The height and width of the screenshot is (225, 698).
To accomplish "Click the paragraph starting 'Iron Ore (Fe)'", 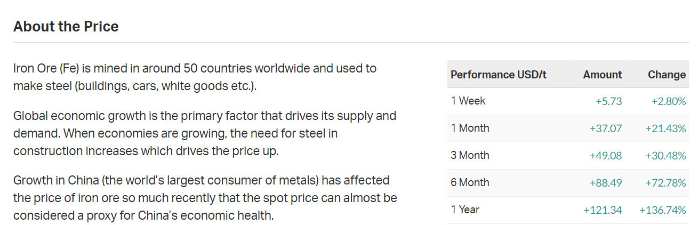I will (195, 77).
